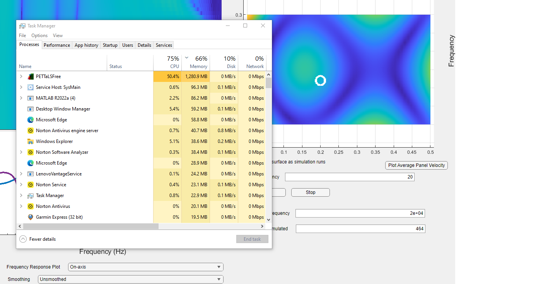Click the Norton Antivirus engine server icon
The height and width of the screenshot is (284, 560).
(x=31, y=131)
